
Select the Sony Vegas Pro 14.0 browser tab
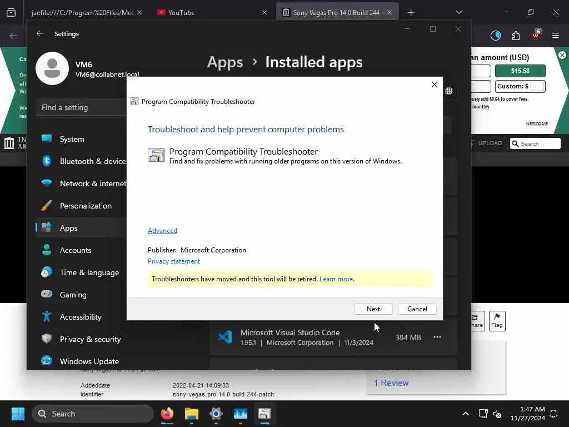(x=337, y=12)
